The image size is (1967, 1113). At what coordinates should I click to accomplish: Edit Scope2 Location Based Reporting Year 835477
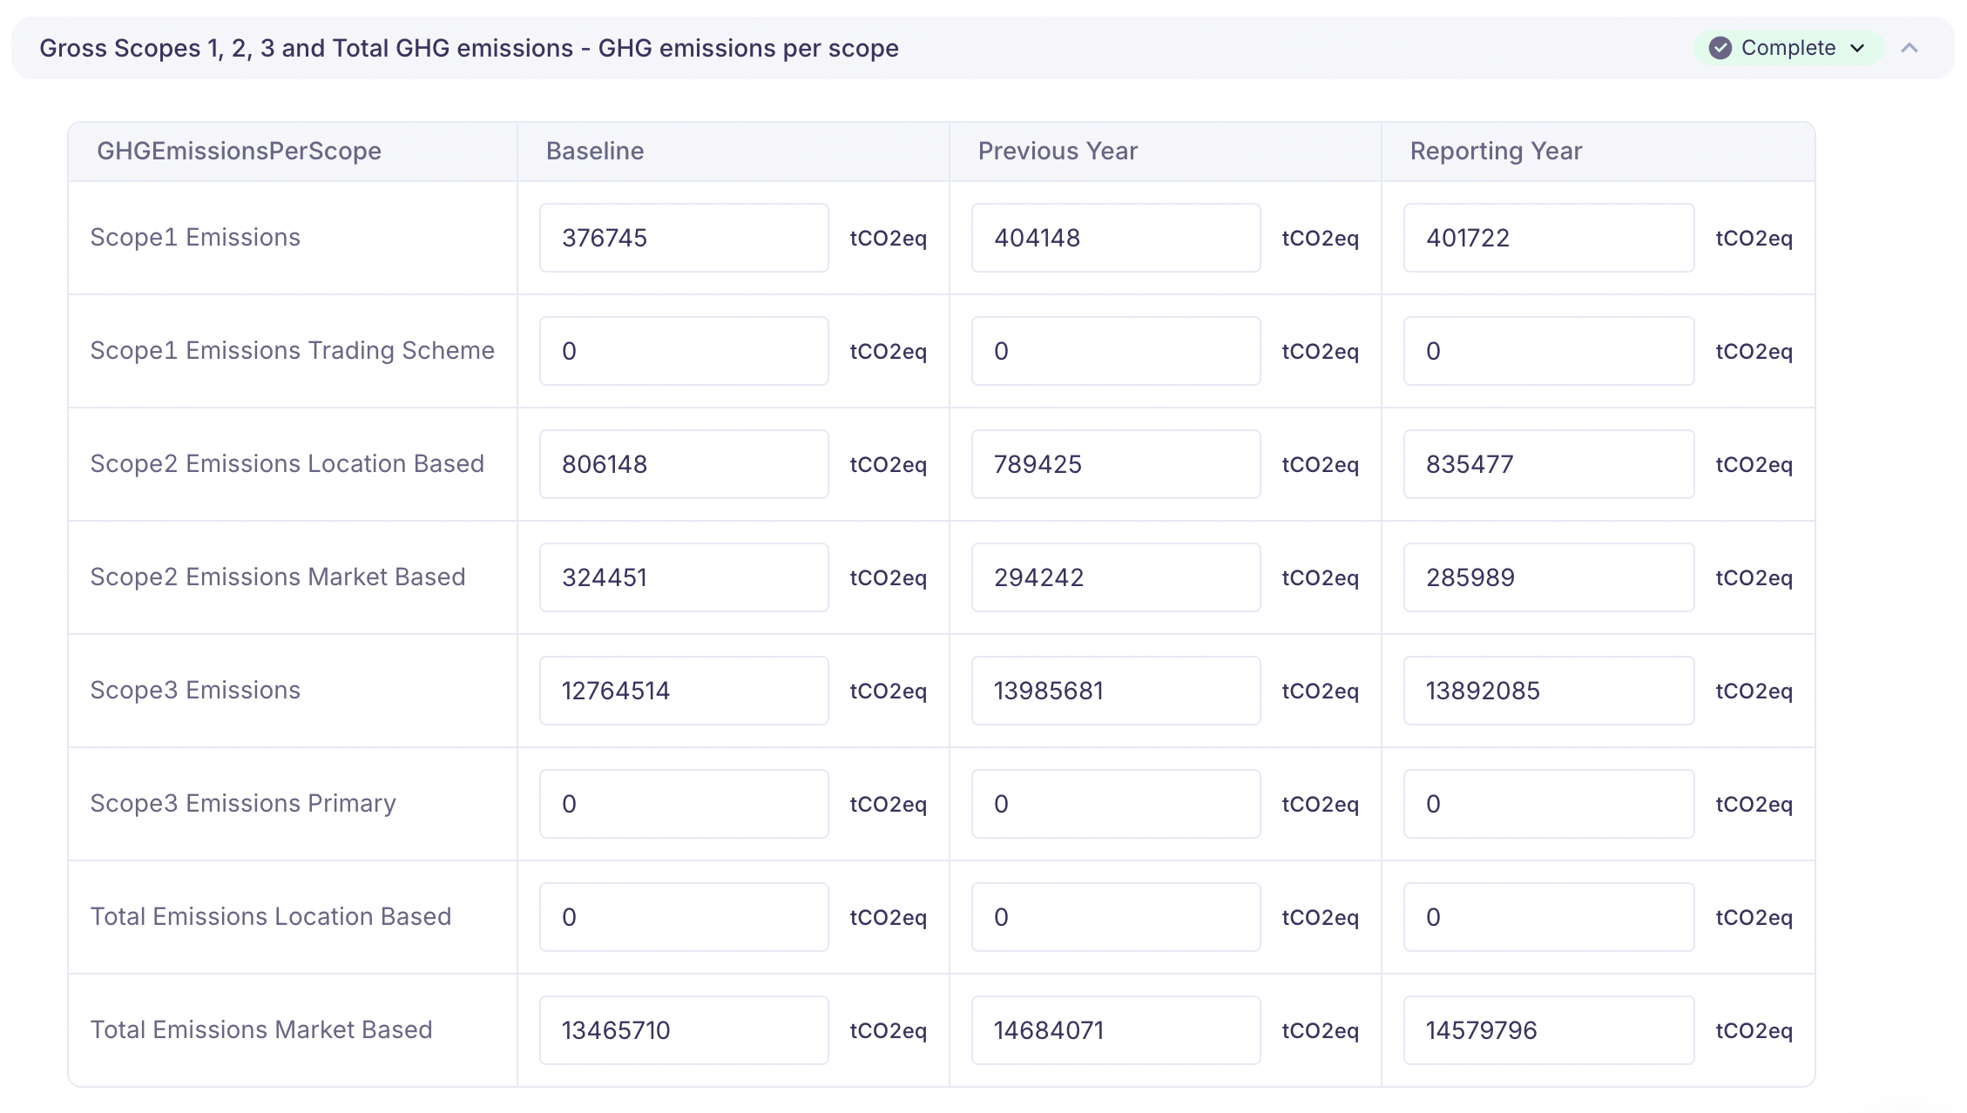click(1548, 464)
